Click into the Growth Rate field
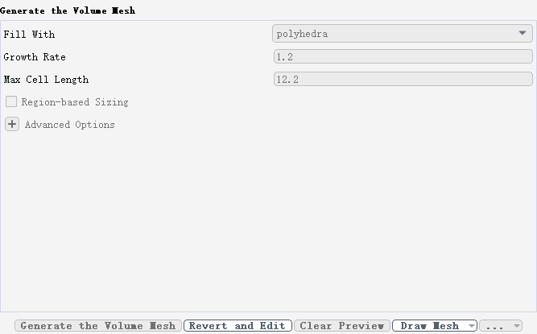The width and height of the screenshot is (537, 334). coord(403,56)
